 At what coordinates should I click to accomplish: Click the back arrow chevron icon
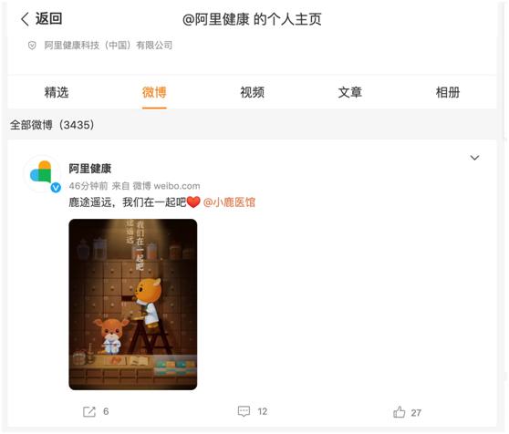pos(25,19)
